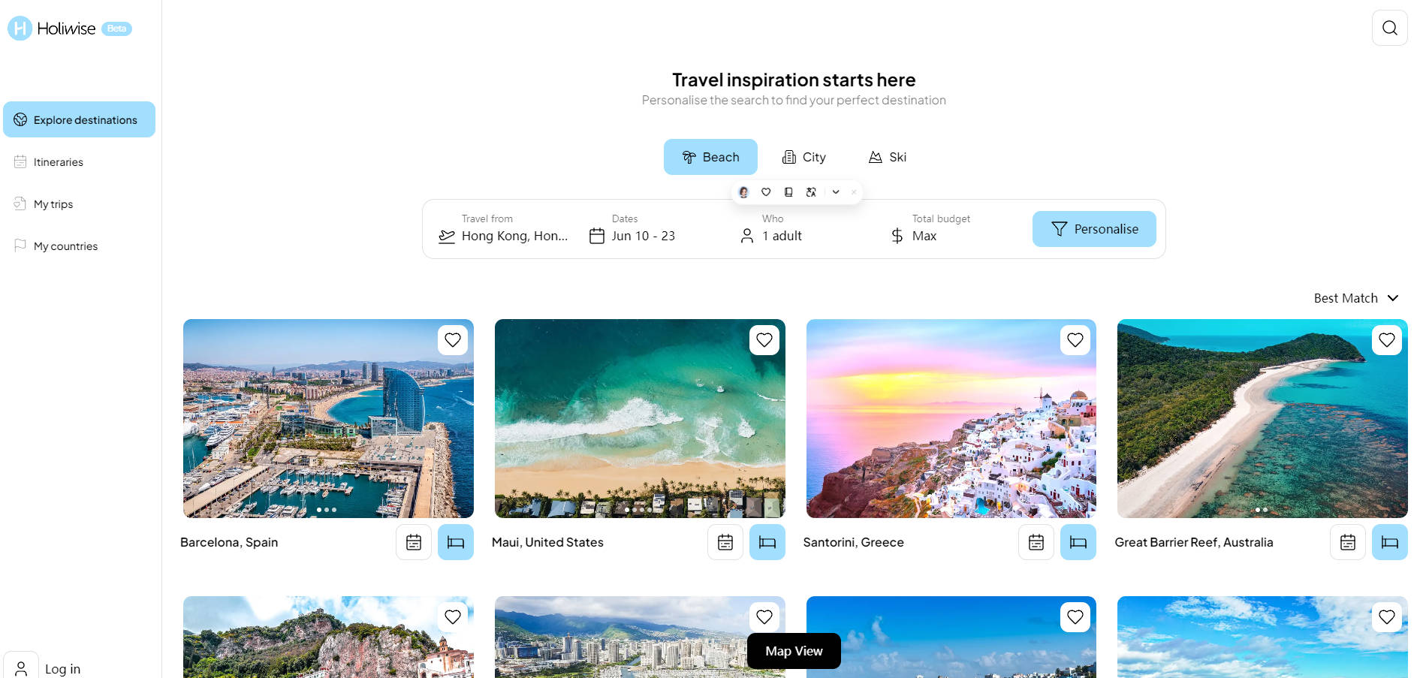1426x678 pixels.
Task: Click the bed icon for Maui
Action: (x=767, y=542)
